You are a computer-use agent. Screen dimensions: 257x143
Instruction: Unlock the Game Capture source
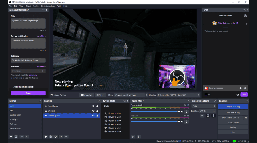(x=97, y=116)
